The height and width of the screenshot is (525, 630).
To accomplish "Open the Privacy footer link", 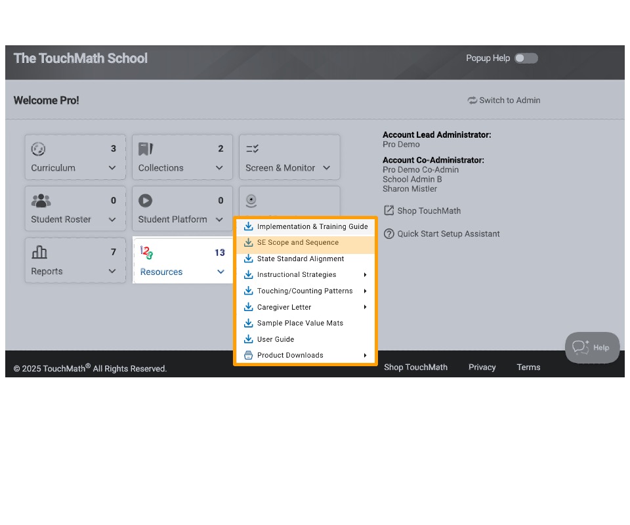I will (482, 367).
